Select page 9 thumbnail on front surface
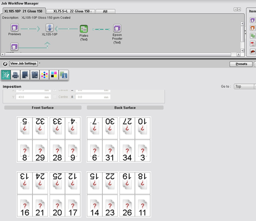 [73, 151]
